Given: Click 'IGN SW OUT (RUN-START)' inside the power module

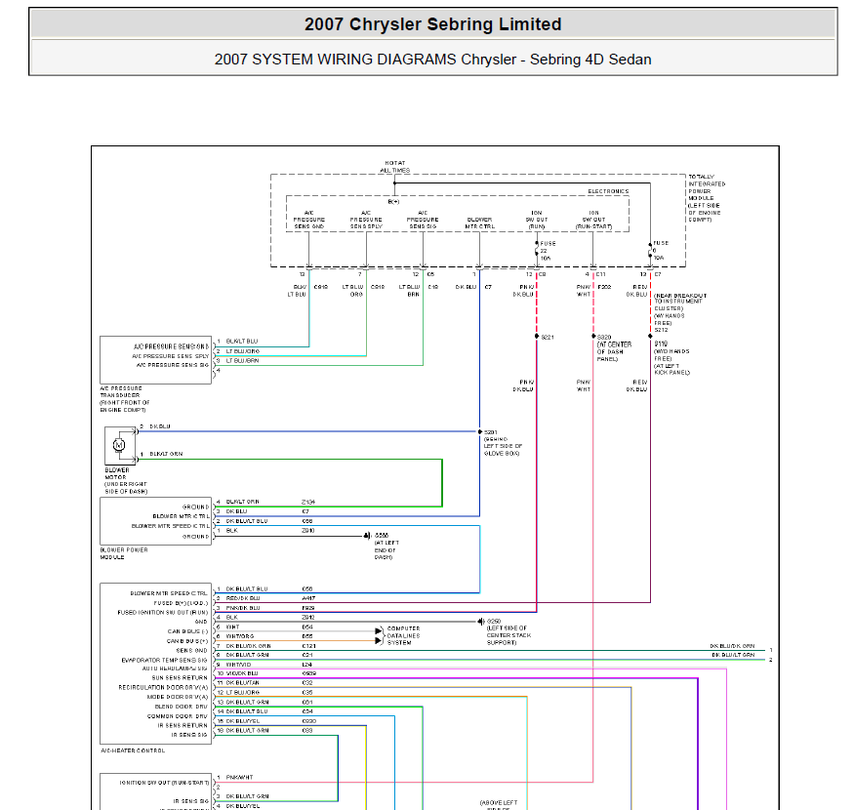Looking at the screenshot, I should (x=593, y=220).
